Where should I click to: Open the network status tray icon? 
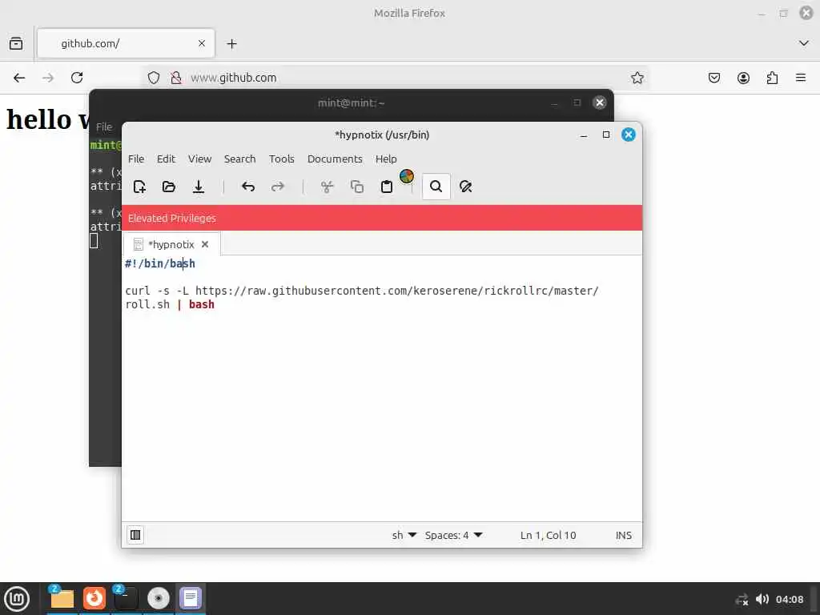742,599
